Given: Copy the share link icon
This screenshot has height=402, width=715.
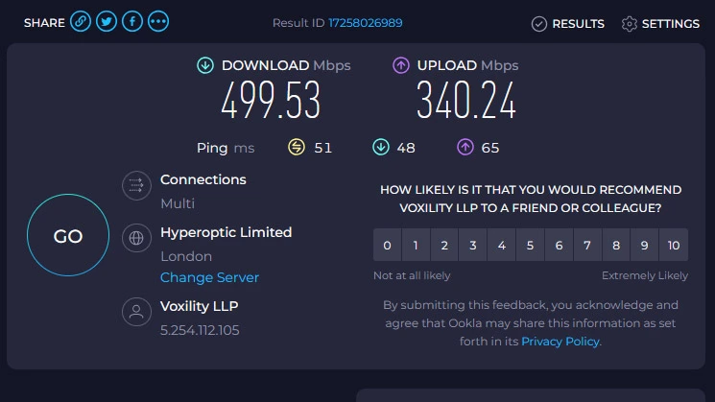Looking at the screenshot, I should (x=81, y=22).
